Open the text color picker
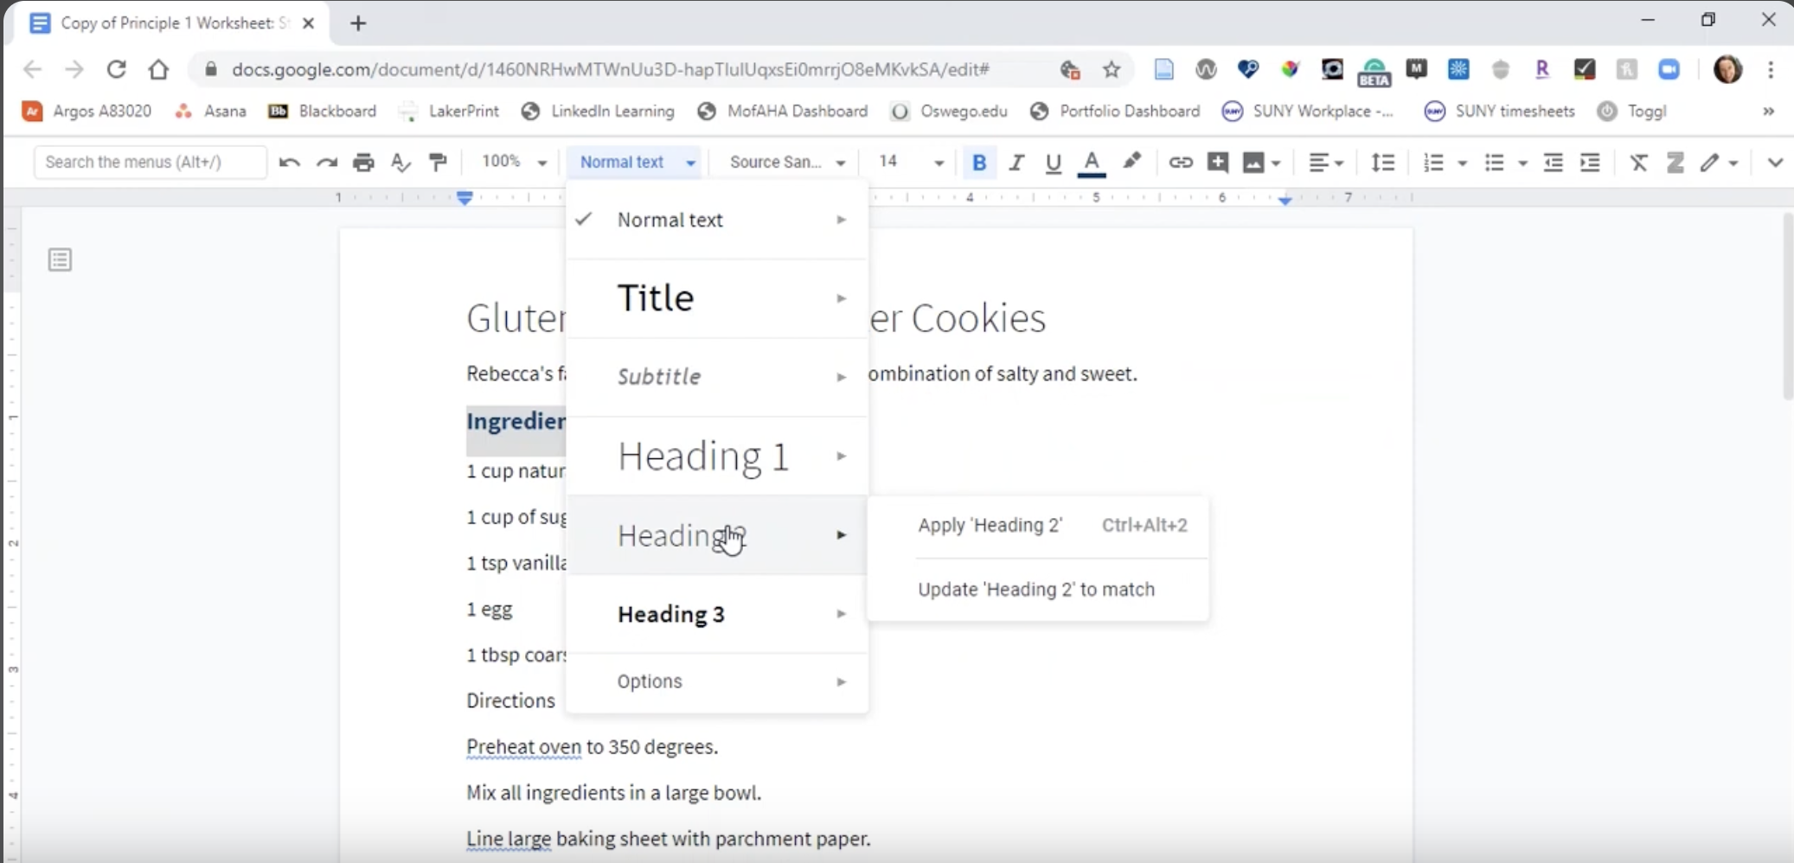The width and height of the screenshot is (1794, 863). [1092, 163]
